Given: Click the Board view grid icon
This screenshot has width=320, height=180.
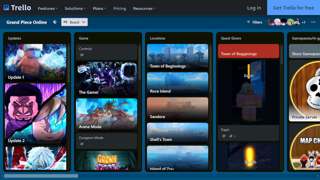Looking at the screenshot, I should (65, 22).
